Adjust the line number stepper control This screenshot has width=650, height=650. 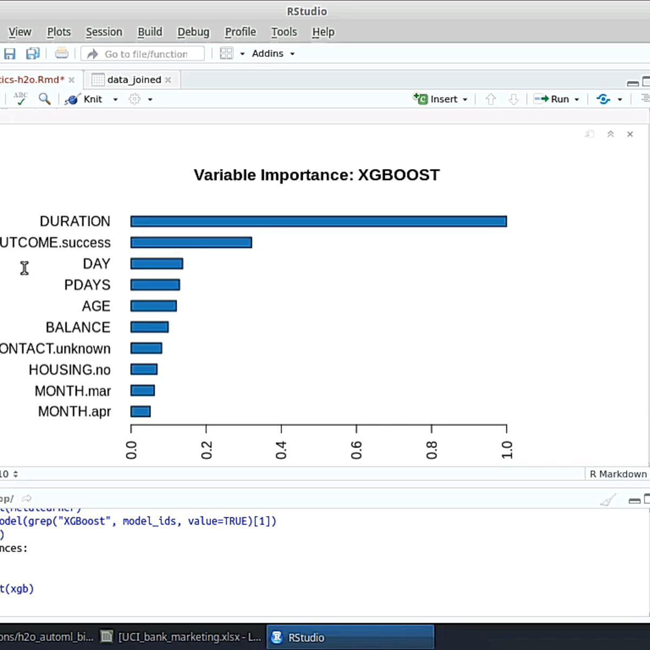pyautogui.click(x=15, y=474)
